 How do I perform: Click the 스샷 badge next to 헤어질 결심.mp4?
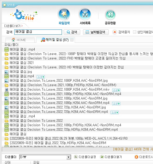(41, 77)
